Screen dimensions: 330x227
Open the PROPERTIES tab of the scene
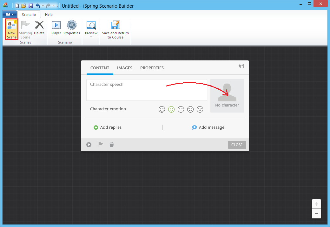coord(152,68)
